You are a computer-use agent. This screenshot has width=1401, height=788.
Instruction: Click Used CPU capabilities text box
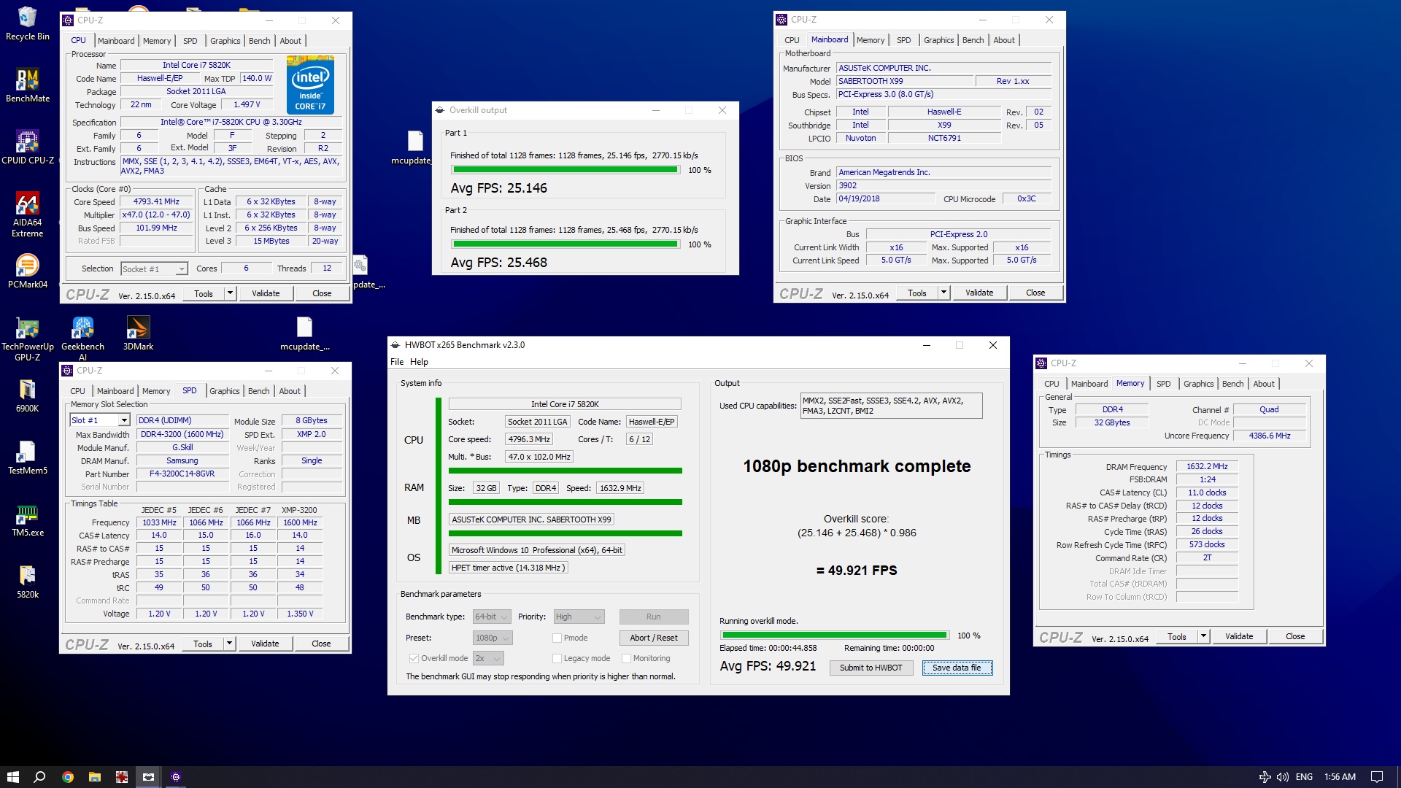[x=891, y=406]
